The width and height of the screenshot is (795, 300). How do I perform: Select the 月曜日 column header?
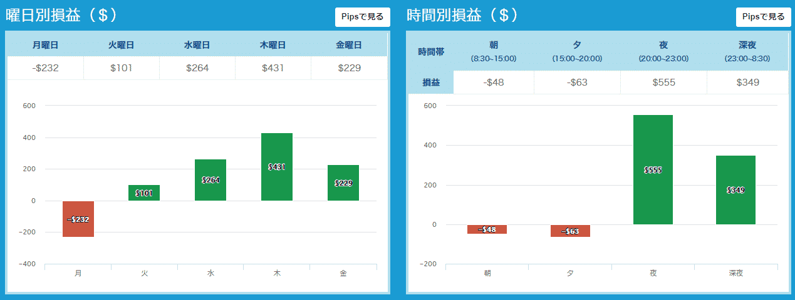[x=45, y=45]
